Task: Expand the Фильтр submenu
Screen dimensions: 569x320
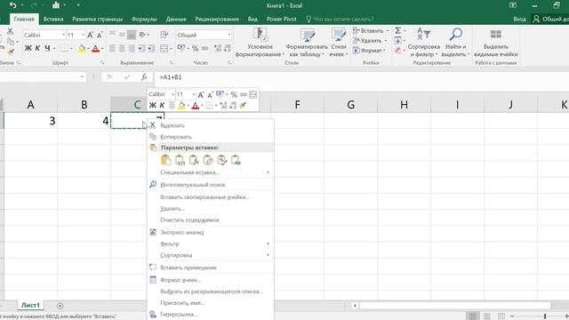Action: point(211,244)
